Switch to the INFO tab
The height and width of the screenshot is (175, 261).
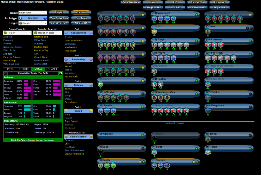10,69
